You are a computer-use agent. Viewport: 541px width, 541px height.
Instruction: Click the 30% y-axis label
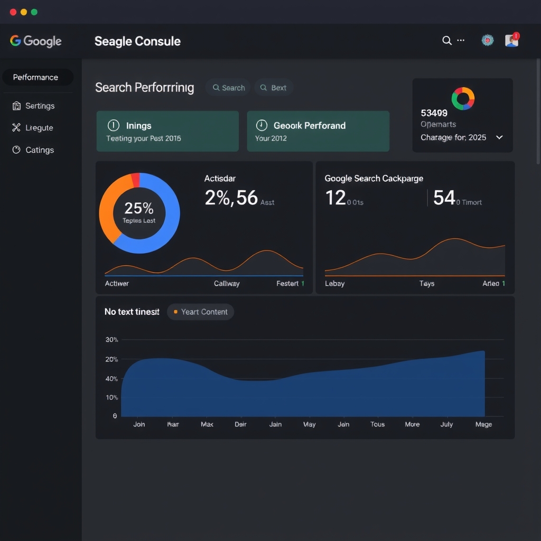[112, 340]
